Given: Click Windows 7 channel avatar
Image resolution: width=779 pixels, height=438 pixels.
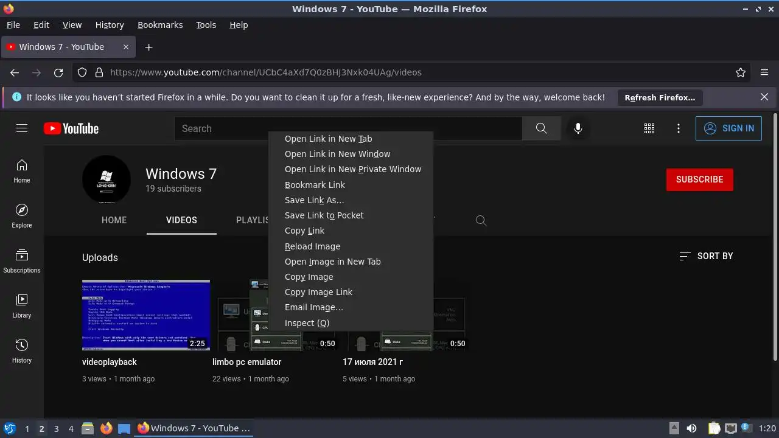Looking at the screenshot, I should tap(107, 179).
